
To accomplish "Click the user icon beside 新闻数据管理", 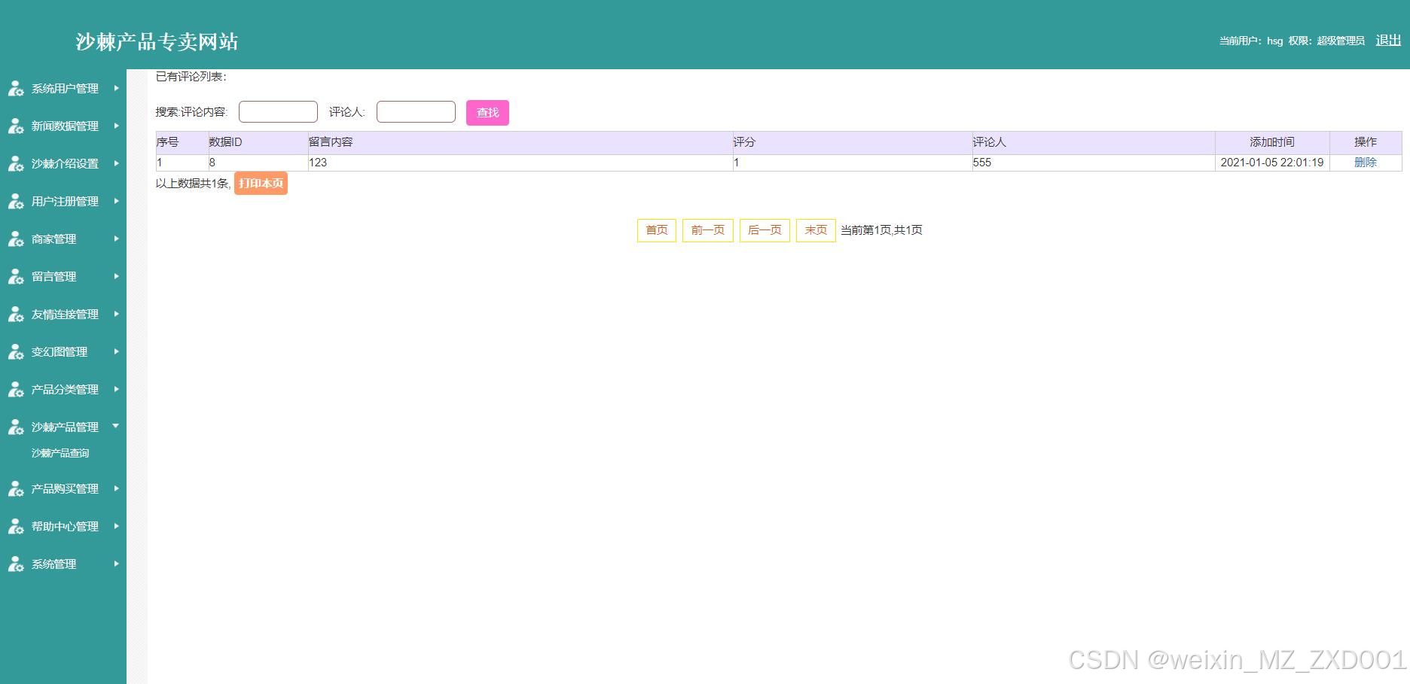I will (x=16, y=126).
